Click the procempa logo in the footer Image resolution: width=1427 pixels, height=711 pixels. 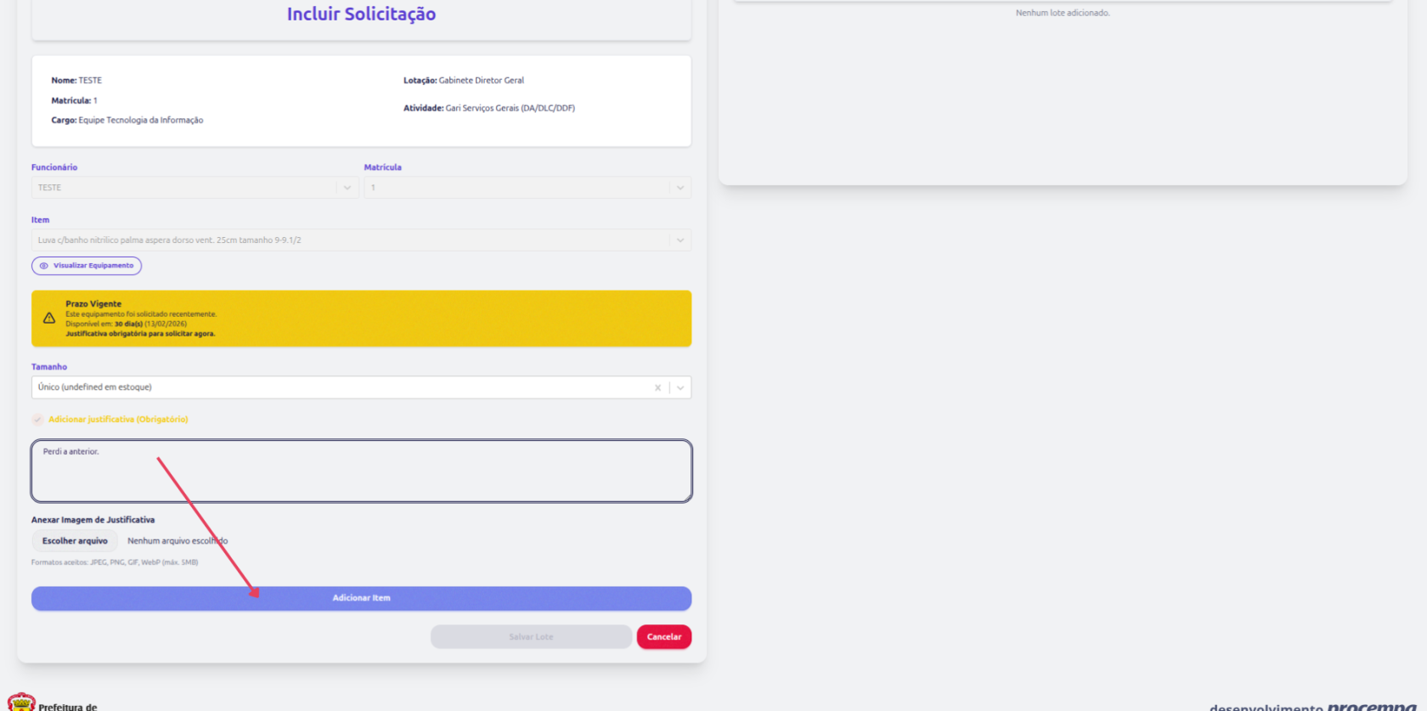[x=1371, y=706]
